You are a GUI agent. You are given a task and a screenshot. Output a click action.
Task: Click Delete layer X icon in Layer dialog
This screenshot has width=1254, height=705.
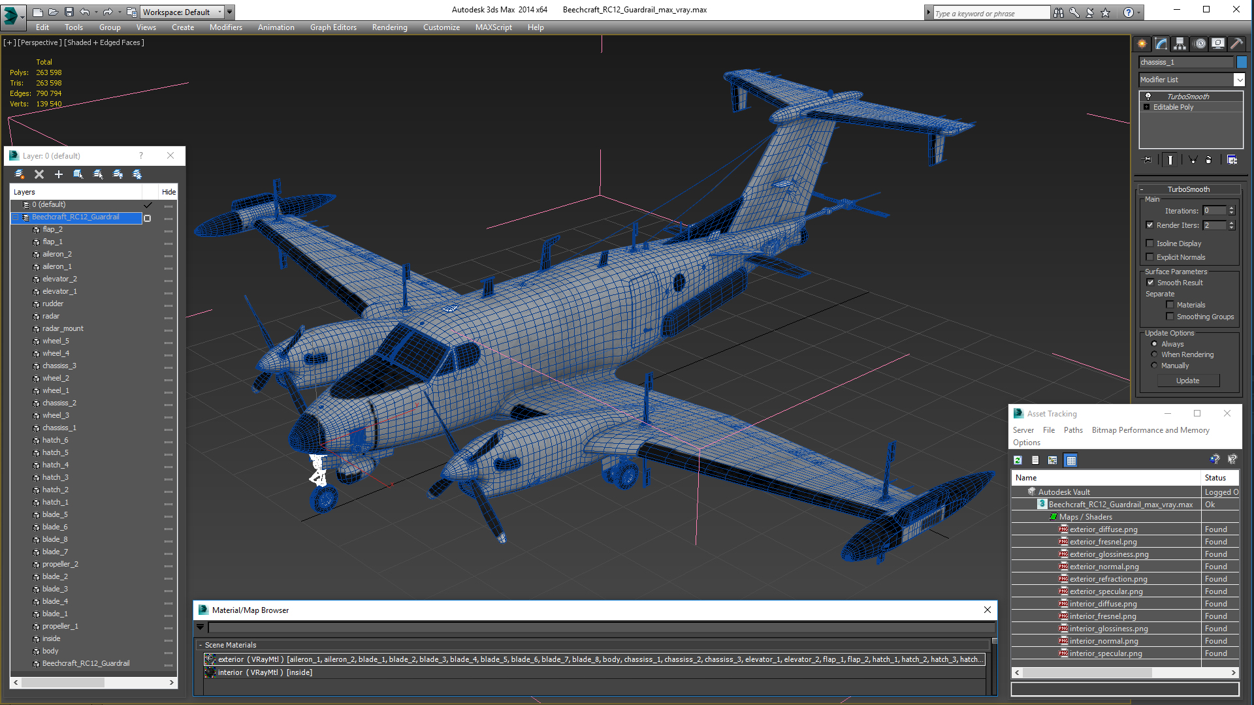pos(39,174)
